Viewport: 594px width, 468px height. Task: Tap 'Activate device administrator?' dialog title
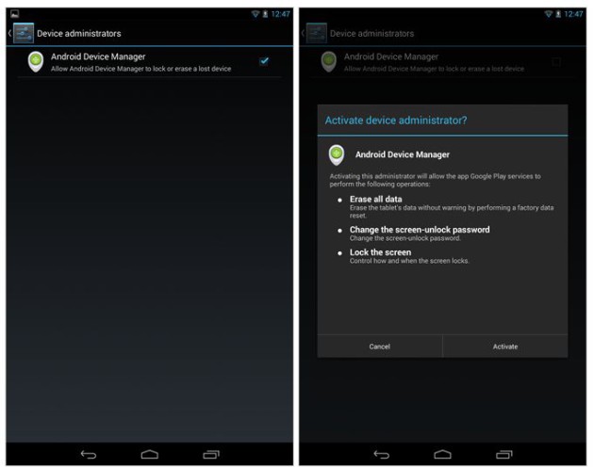pyautogui.click(x=396, y=121)
